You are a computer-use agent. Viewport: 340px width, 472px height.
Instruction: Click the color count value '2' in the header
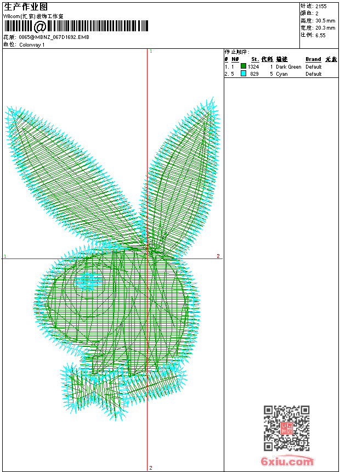(x=317, y=13)
